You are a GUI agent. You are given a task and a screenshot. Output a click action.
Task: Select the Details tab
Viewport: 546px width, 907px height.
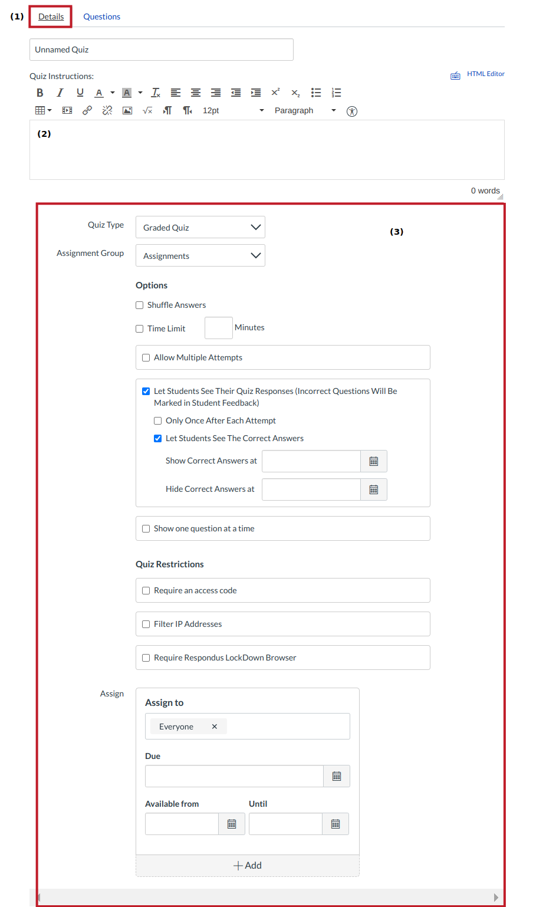(50, 16)
